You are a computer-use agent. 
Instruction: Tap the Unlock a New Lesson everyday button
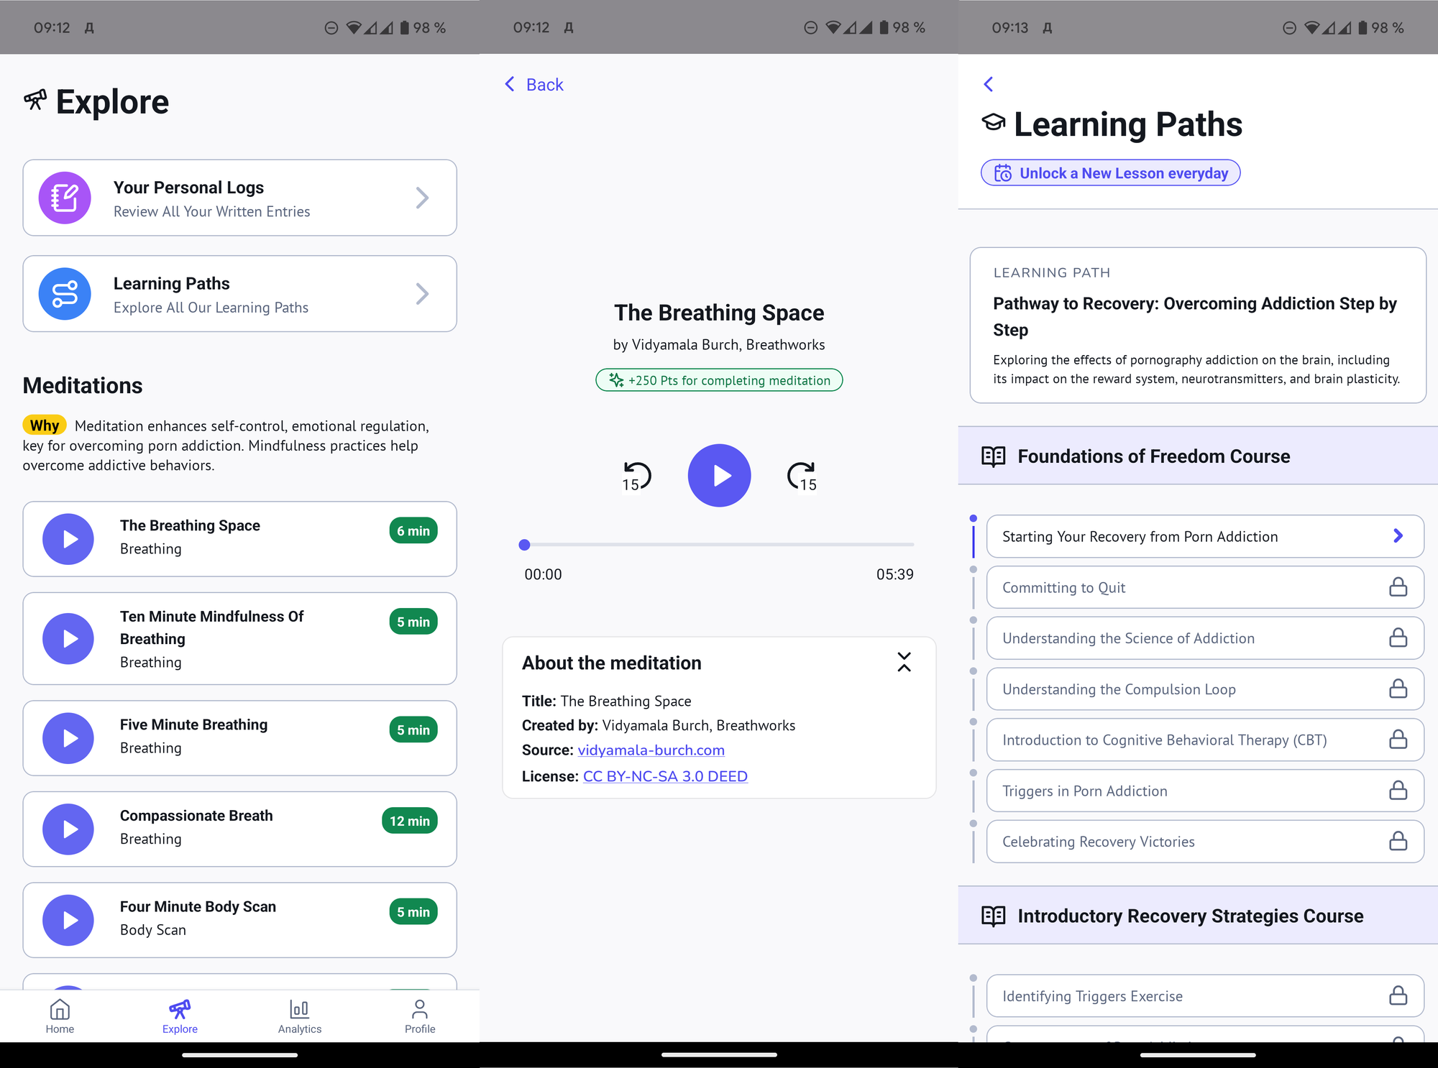click(x=1112, y=172)
